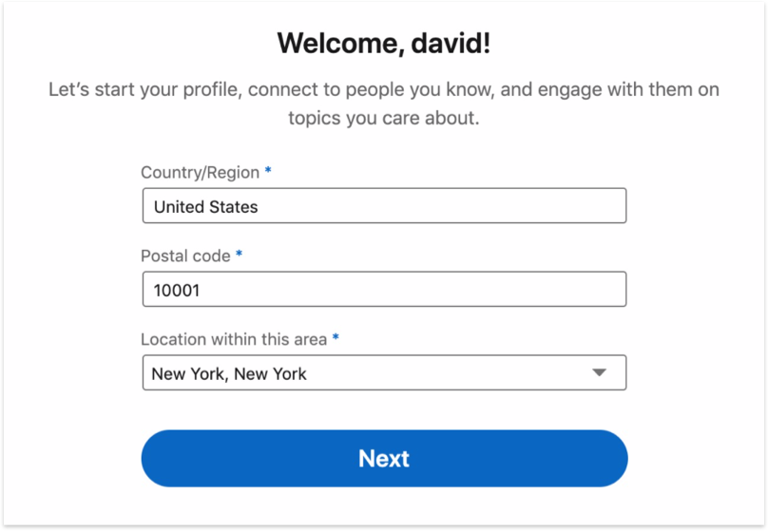
Task: Click the "Next" label text on the button
Action: point(384,458)
